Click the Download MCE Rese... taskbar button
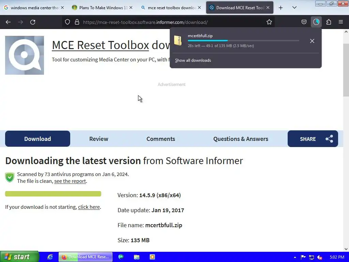This screenshot has height=262, width=349. pos(86,257)
